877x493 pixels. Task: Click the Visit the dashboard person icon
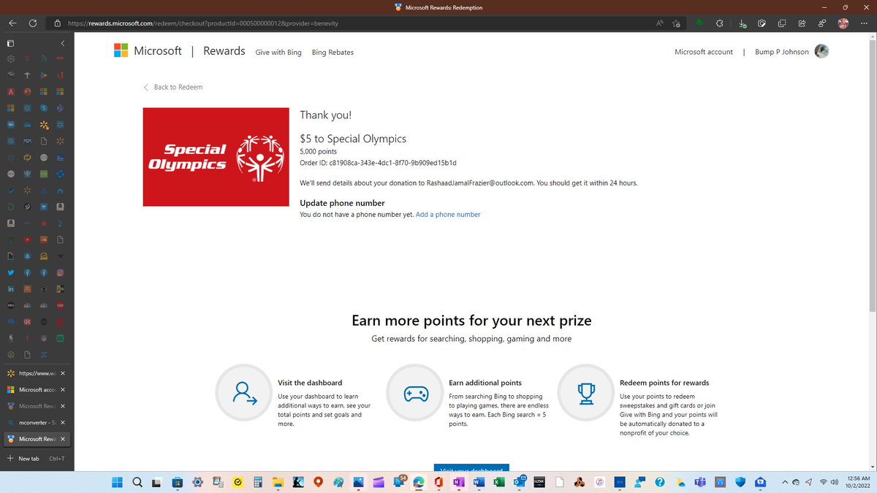tap(244, 393)
